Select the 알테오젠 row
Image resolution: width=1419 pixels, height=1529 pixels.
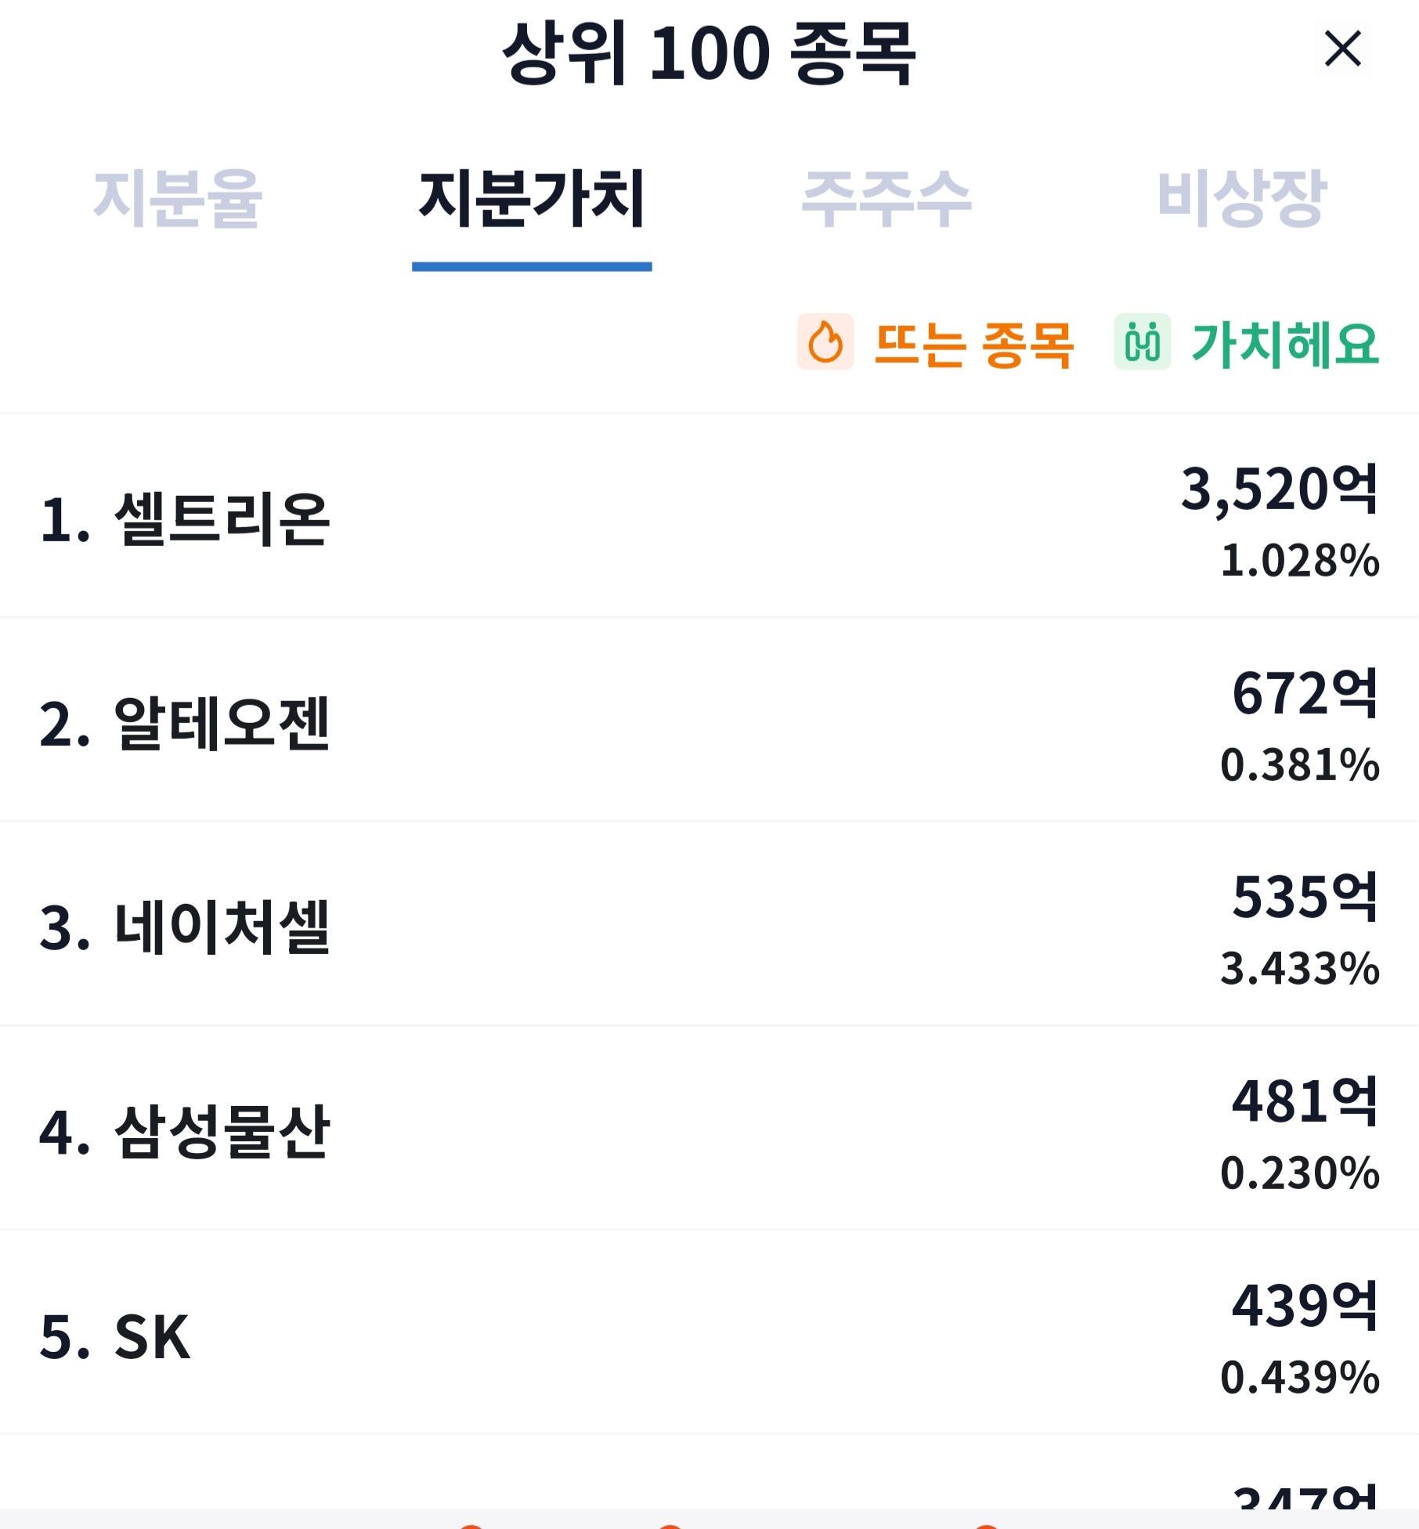(x=709, y=720)
